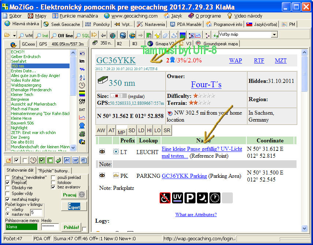
Task: Click the delete folder red X icon
Action: [x=8, y=160]
